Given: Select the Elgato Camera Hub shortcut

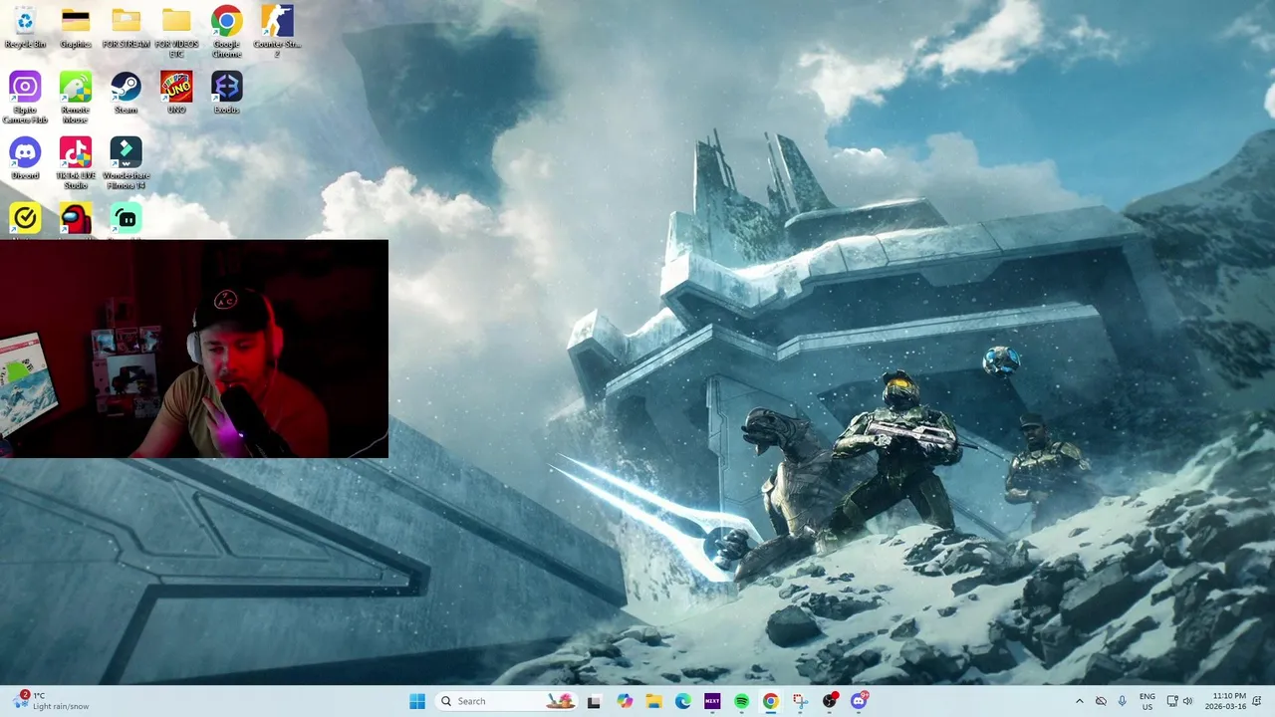Looking at the screenshot, I should [25, 98].
